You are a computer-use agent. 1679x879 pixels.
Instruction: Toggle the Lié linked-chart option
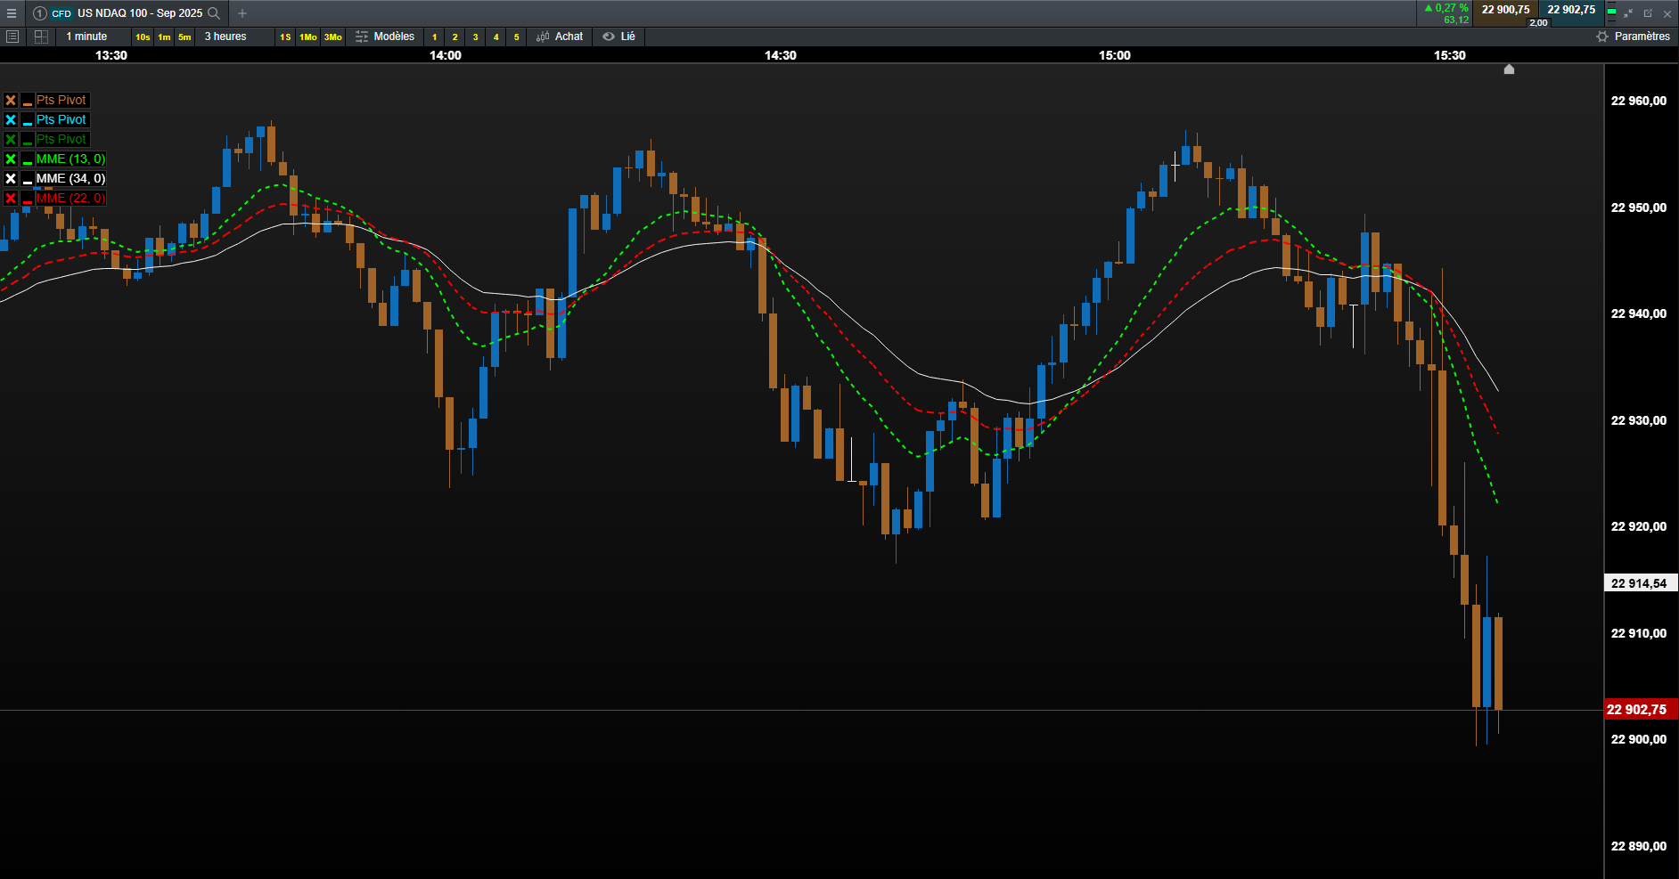click(x=619, y=37)
